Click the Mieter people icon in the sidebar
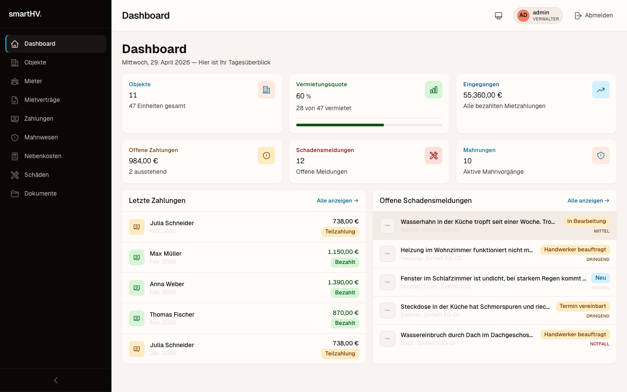This screenshot has width=627, height=392. pyautogui.click(x=14, y=81)
